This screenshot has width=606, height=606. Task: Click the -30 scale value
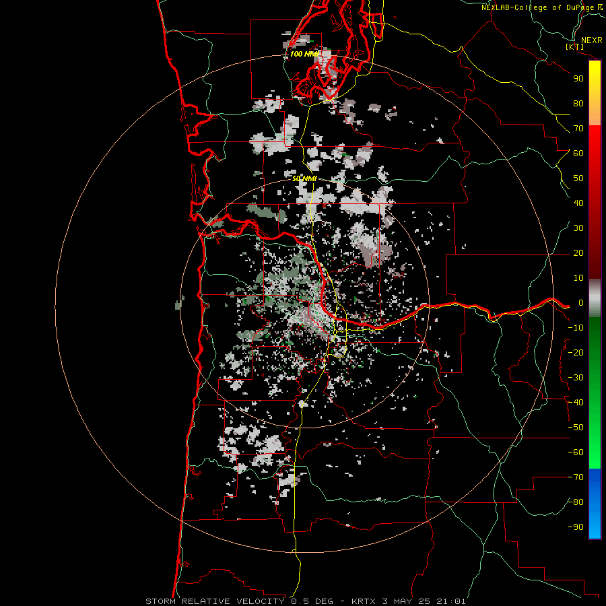pos(576,378)
